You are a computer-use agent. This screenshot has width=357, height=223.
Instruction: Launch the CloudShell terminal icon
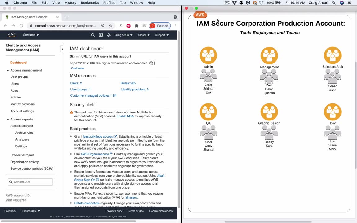pos(101,35)
